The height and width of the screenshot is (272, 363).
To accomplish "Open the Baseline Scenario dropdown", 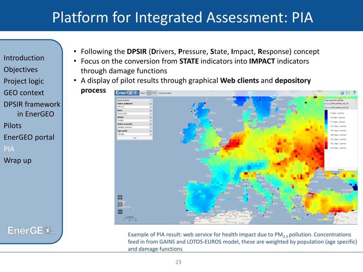I will (134, 127).
